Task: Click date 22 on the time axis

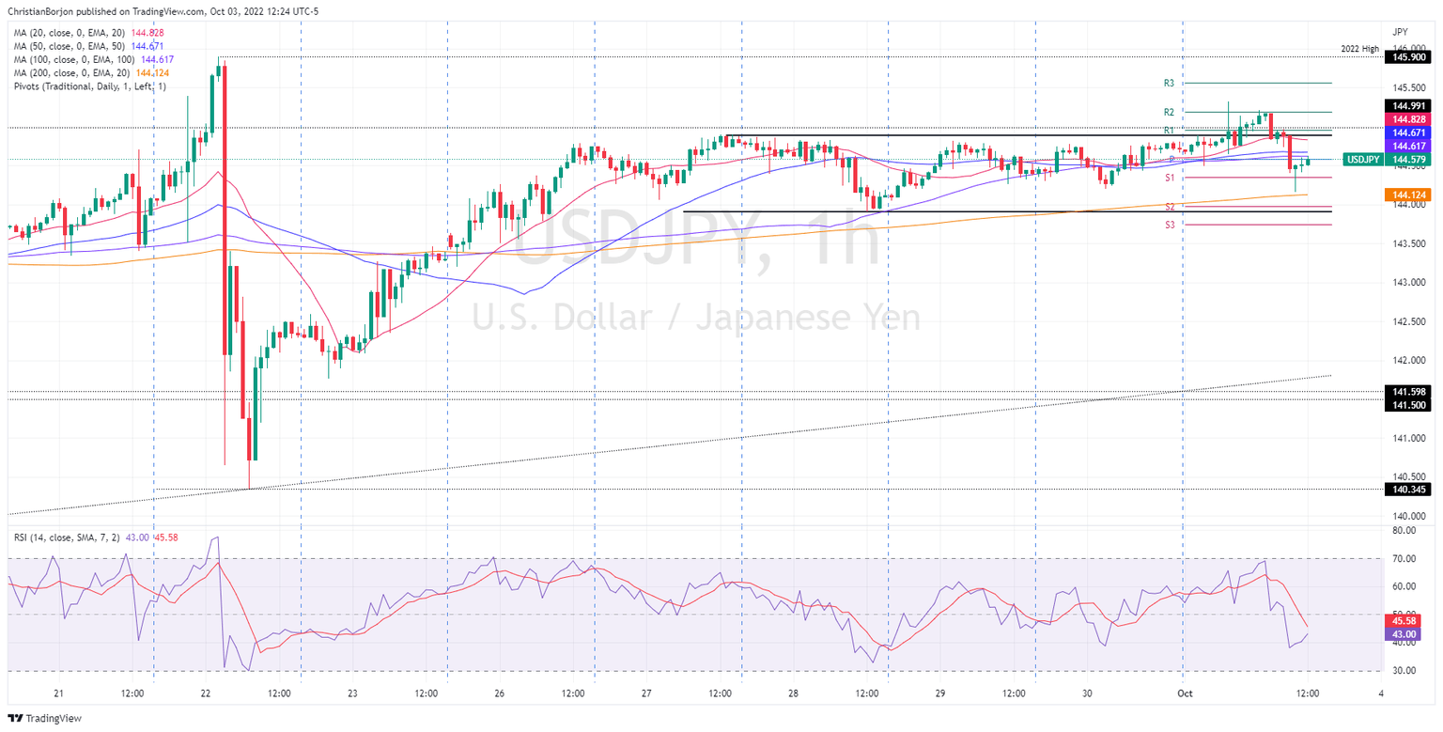Action: [x=206, y=693]
